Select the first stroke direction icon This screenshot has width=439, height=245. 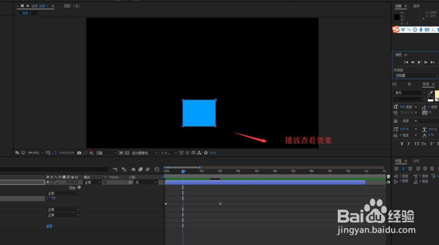click(48, 198)
